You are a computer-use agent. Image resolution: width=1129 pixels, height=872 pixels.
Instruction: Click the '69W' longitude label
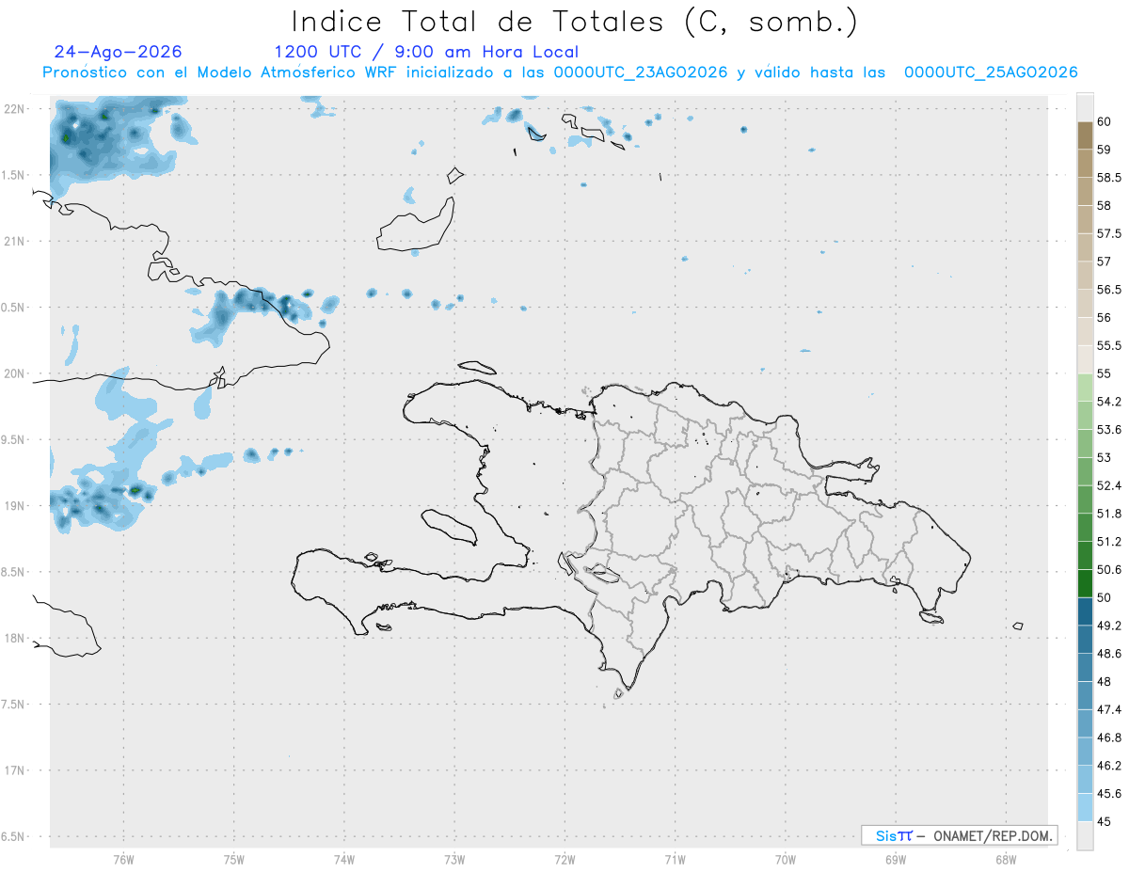click(x=896, y=859)
